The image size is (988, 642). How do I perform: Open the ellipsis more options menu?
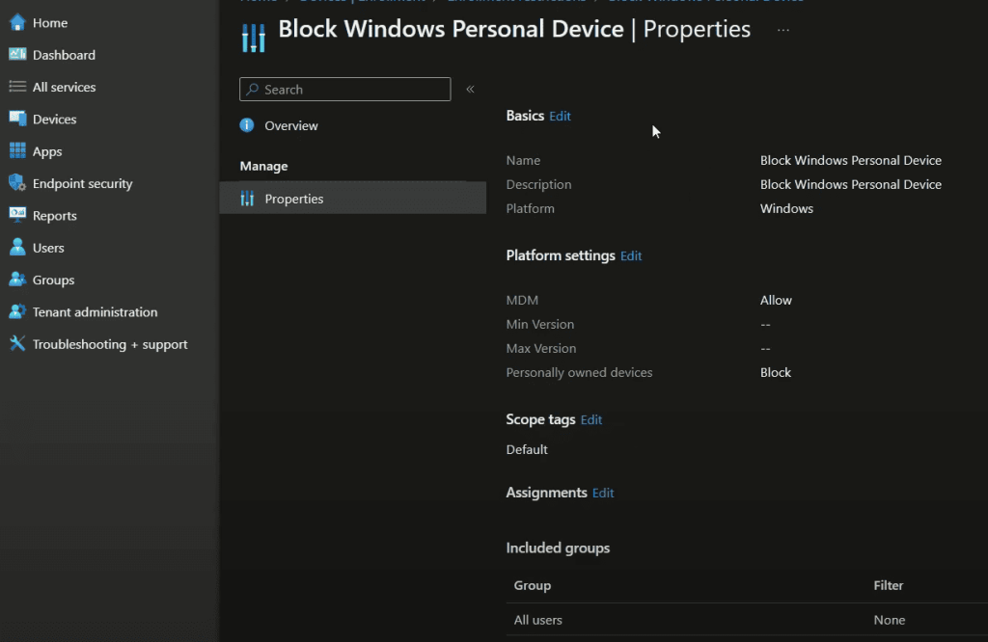point(782,30)
